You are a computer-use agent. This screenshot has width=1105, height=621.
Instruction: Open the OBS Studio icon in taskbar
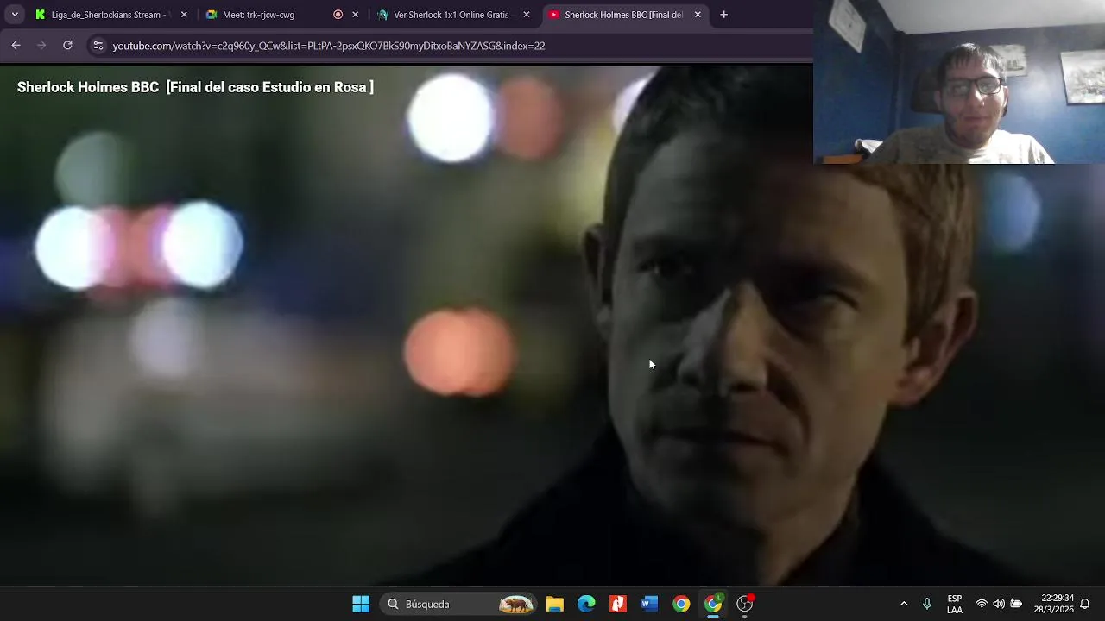[745, 604]
